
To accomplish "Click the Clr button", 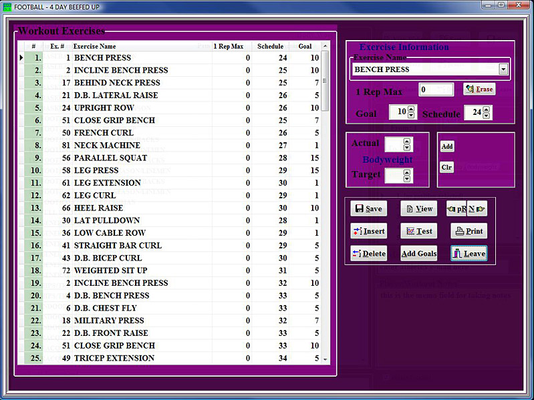I will click(x=446, y=167).
